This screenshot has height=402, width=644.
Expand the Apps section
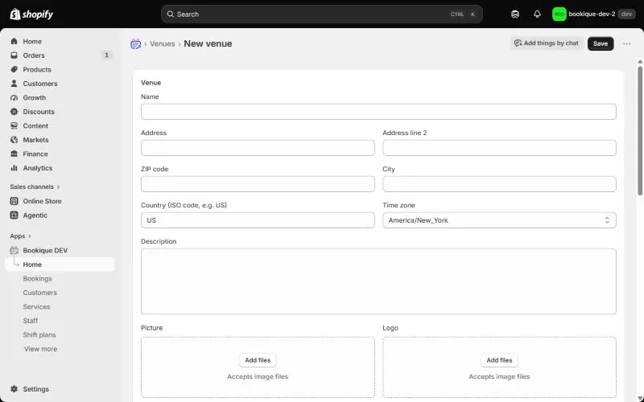tap(20, 236)
